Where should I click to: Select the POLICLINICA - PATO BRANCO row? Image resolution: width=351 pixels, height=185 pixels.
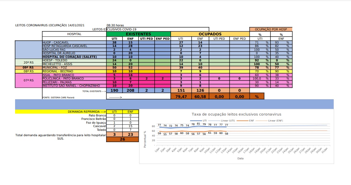pyautogui.click(x=167, y=79)
